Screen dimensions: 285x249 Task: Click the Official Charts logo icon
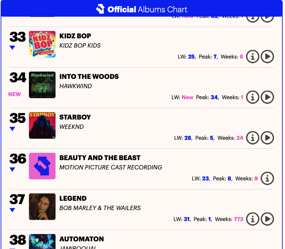coord(100,9)
